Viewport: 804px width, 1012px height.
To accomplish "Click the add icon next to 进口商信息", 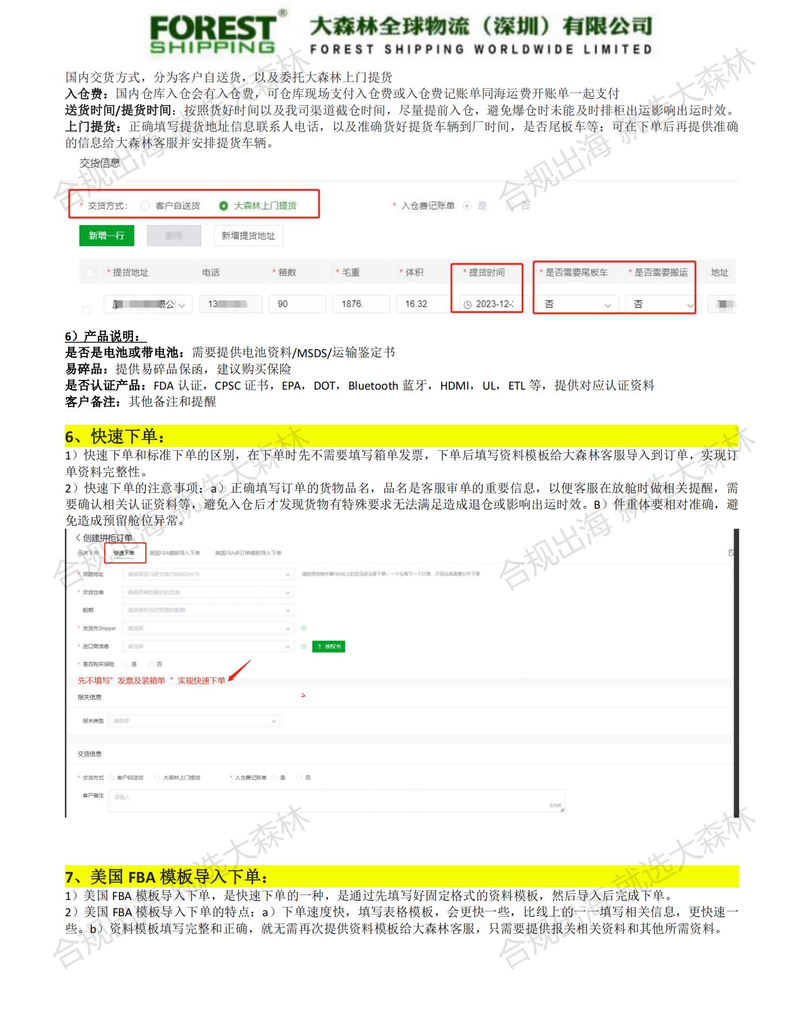I will pos(303,646).
